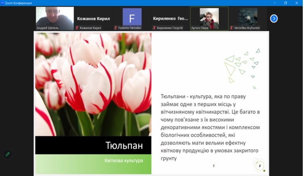Minimize the Zoom Конференция window
304x176 pixels.
point(275,3)
